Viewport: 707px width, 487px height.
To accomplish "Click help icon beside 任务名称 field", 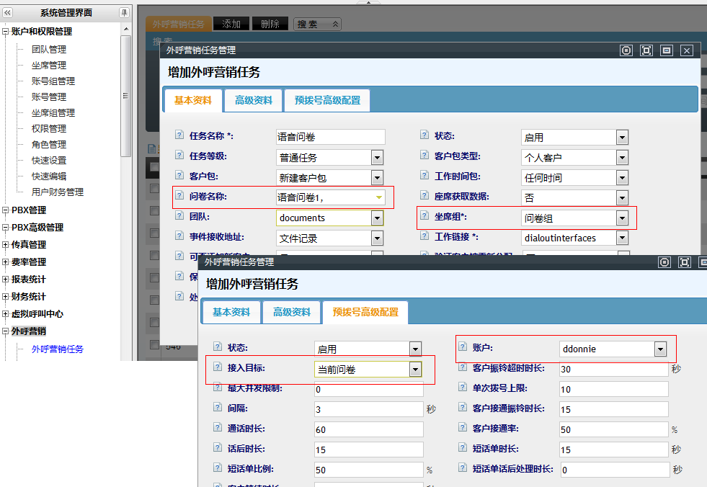I will tap(179, 136).
